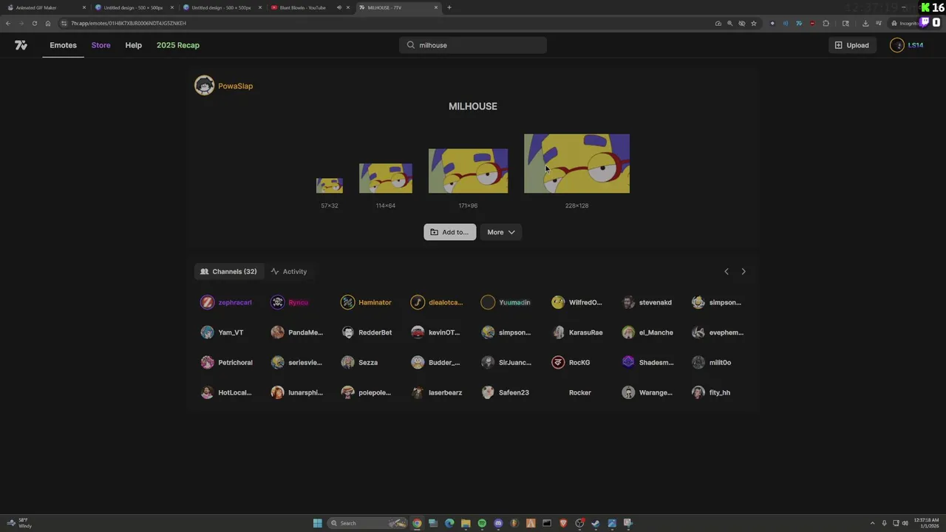Open the 2025 Recap page

(178, 45)
